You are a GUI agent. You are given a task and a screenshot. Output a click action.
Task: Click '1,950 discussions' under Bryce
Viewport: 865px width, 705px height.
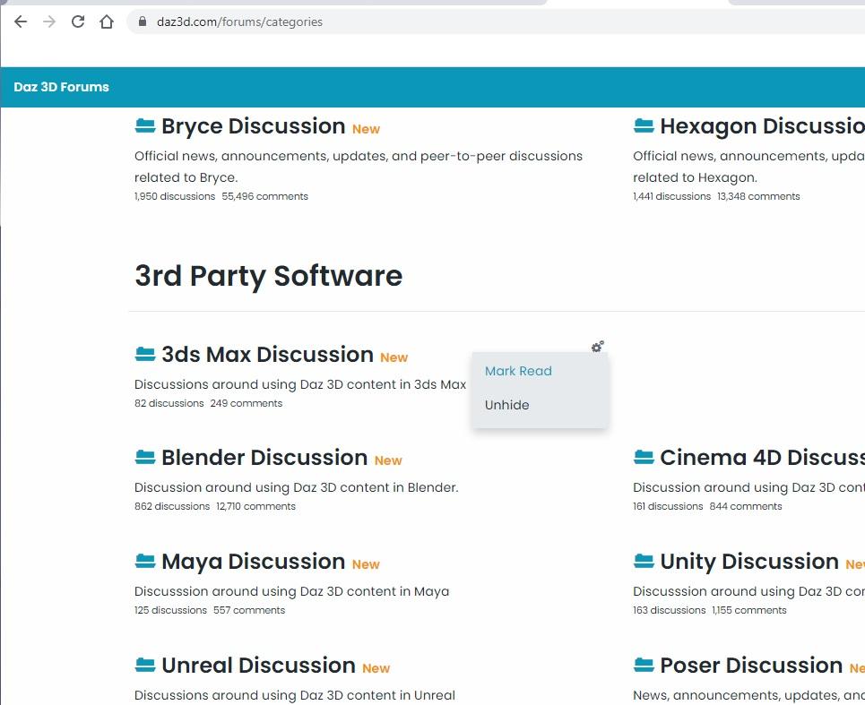click(x=174, y=196)
